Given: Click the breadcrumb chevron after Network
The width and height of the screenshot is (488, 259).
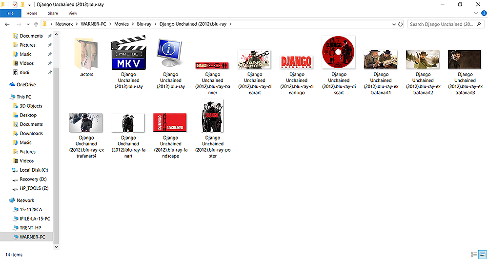Looking at the screenshot, I should pyautogui.click(x=77, y=24).
